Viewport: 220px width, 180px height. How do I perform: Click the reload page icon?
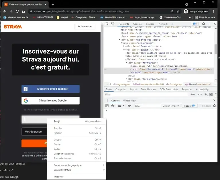tap(17, 11)
